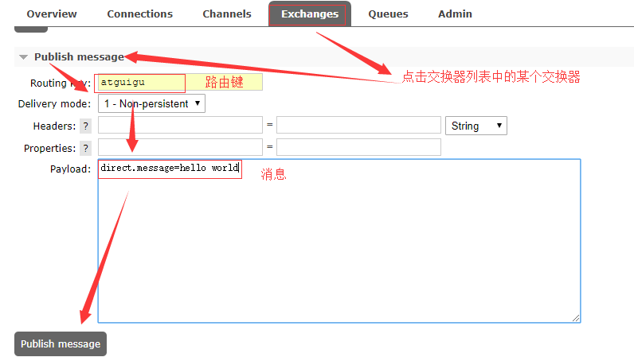
Task: Click inside the Payload text area
Action: pyautogui.click(x=339, y=241)
